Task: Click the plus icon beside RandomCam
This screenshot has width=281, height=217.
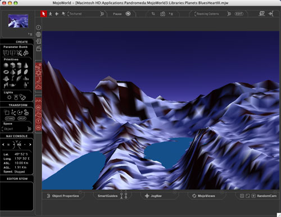Action: tap(253, 196)
